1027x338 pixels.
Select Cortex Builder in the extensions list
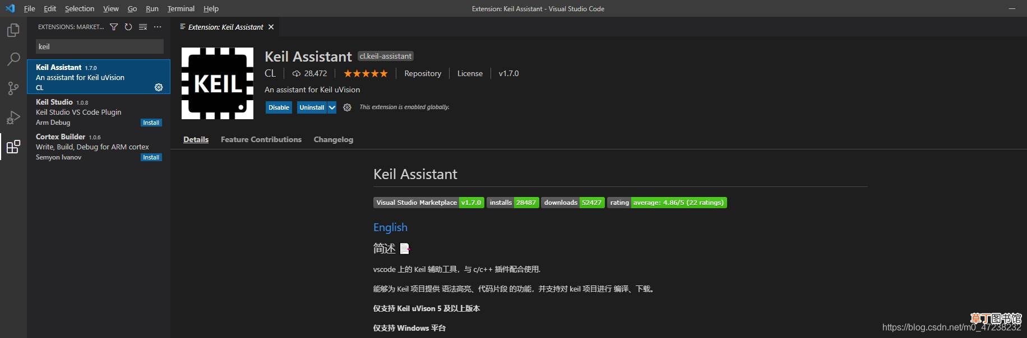(x=99, y=147)
